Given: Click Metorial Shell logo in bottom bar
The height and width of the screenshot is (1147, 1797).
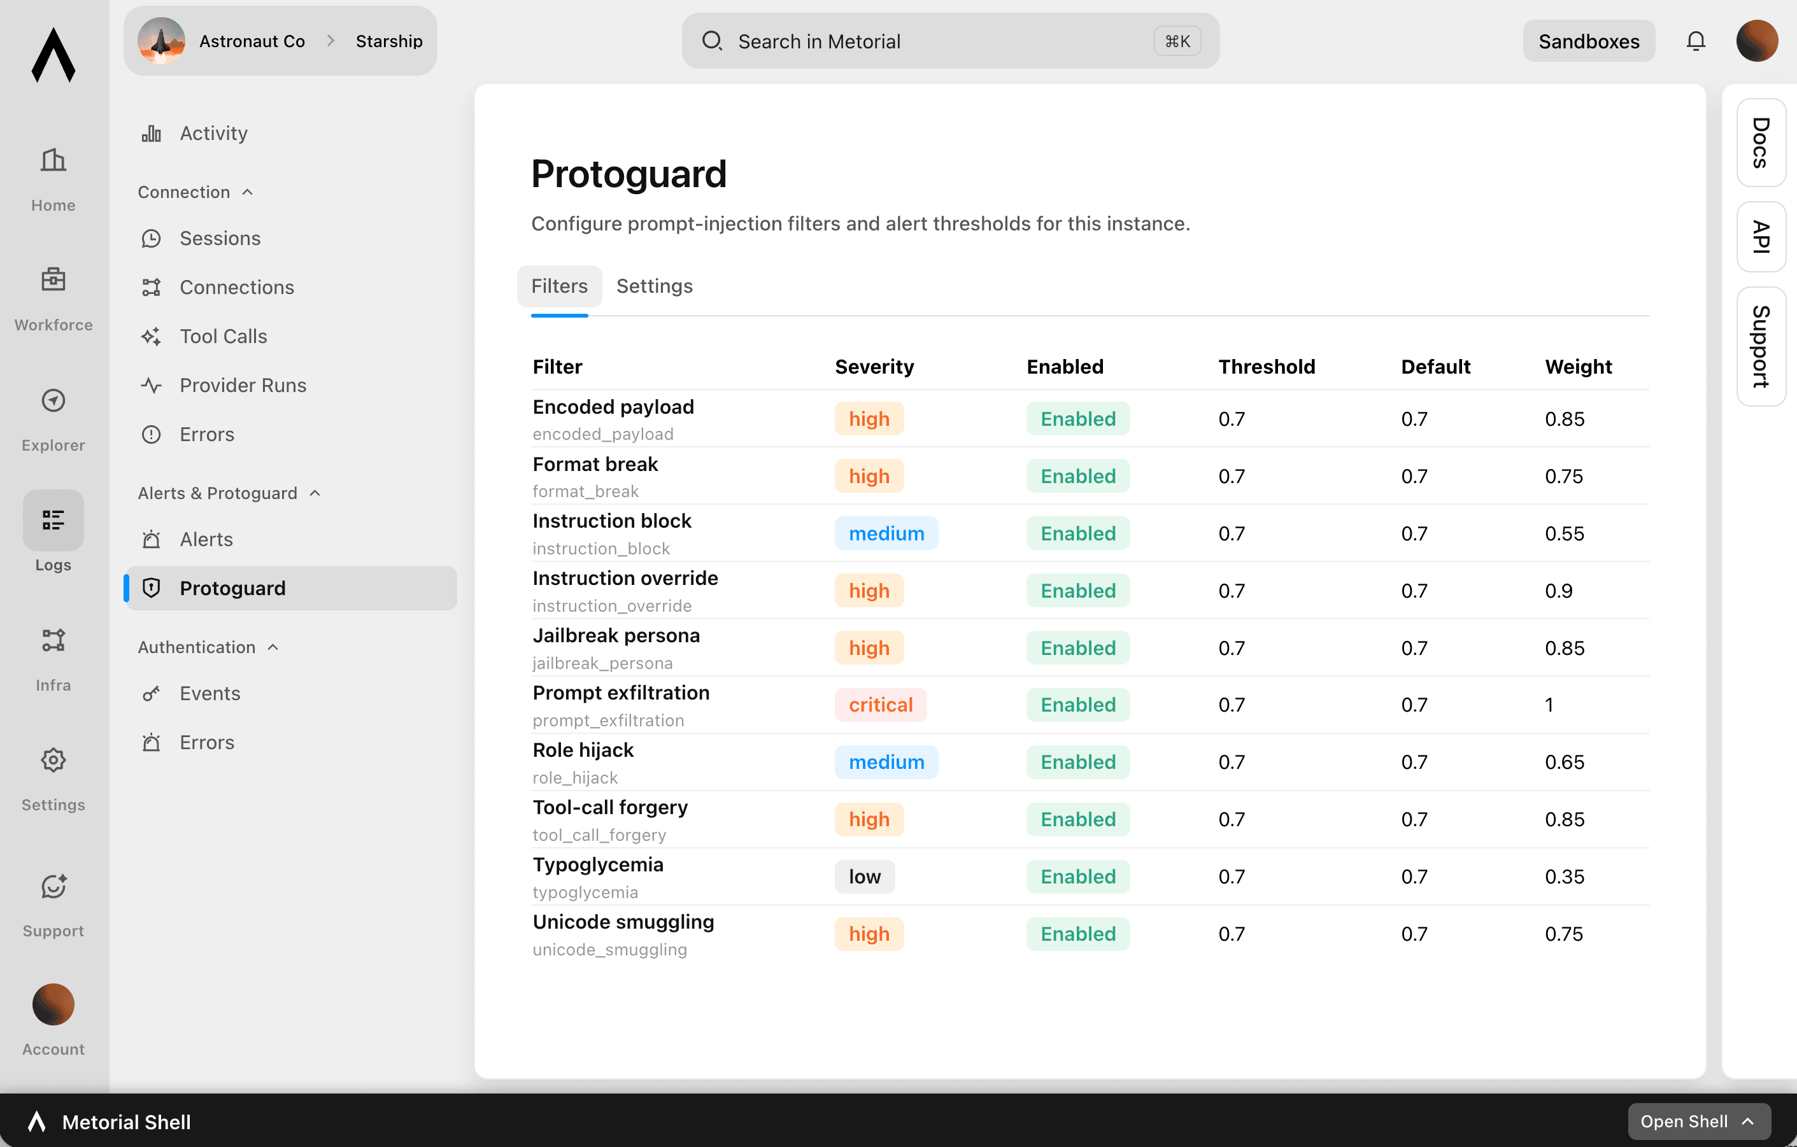Looking at the screenshot, I should (x=36, y=1122).
